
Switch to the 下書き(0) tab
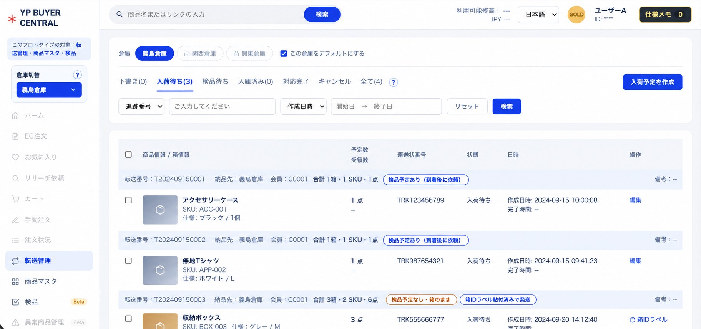pyautogui.click(x=133, y=81)
